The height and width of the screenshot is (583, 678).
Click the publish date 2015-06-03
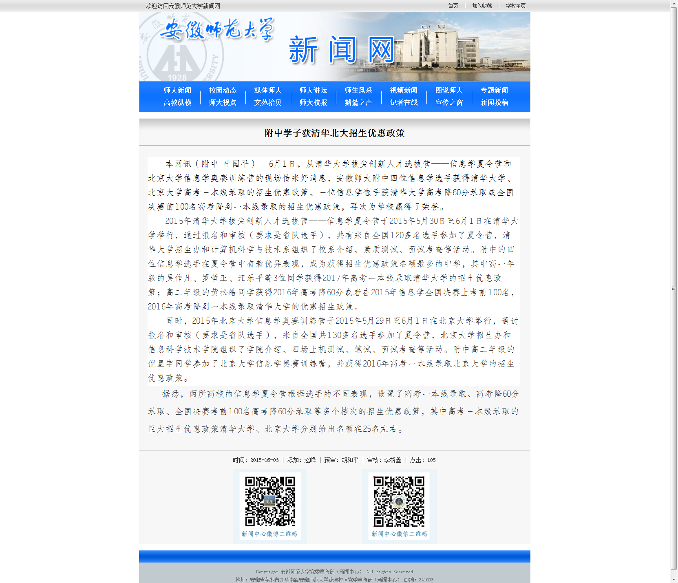point(265,460)
